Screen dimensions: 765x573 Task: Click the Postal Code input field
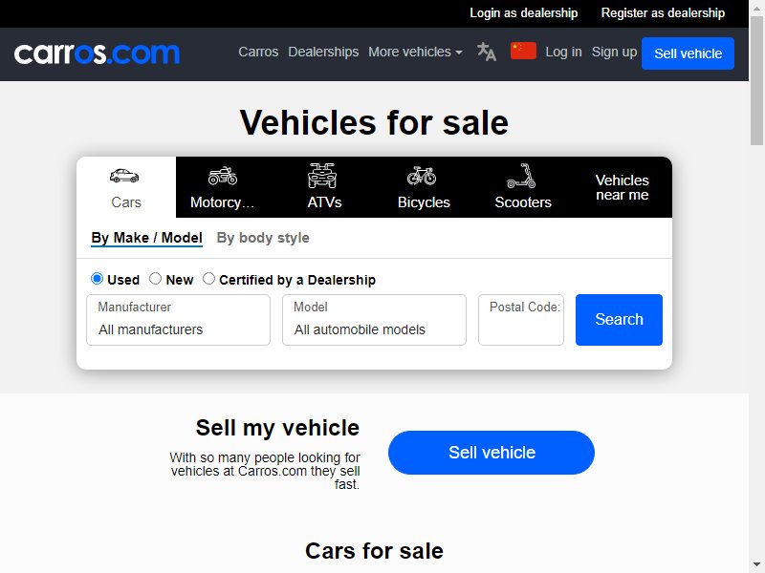tap(521, 320)
